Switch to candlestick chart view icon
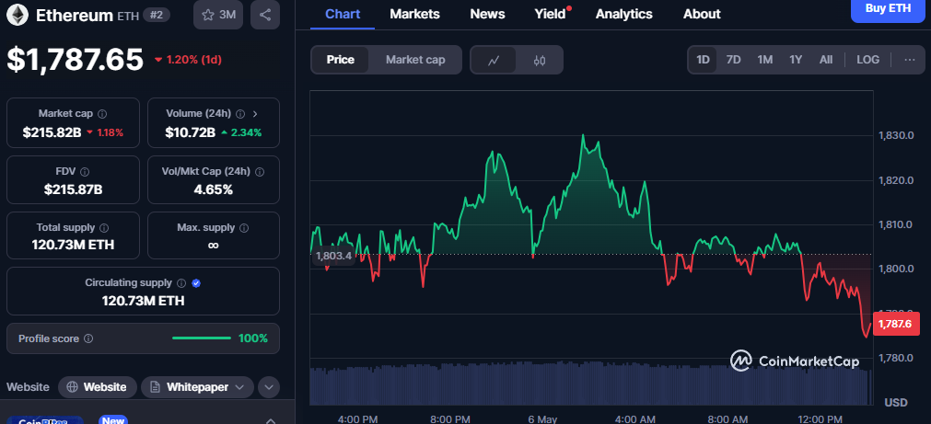Viewport: 931px width, 424px height. coord(539,60)
